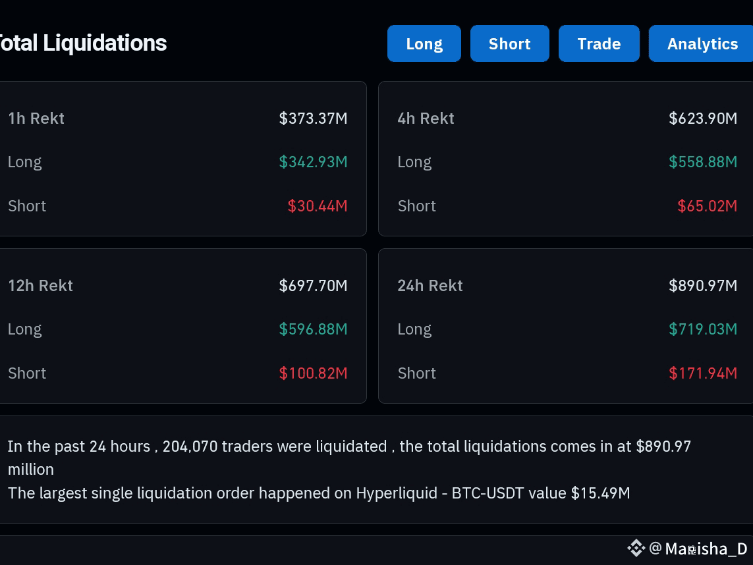The height and width of the screenshot is (565, 753).
Task: Select 4h long value $558.88M
Action: [x=703, y=162]
